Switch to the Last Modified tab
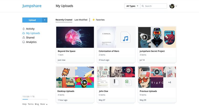Image resolution: width=199 pixels, height=108 pixels. coord(81,20)
